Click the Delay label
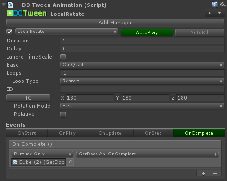The height and width of the screenshot is (181, 227). [x=14, y=49]
